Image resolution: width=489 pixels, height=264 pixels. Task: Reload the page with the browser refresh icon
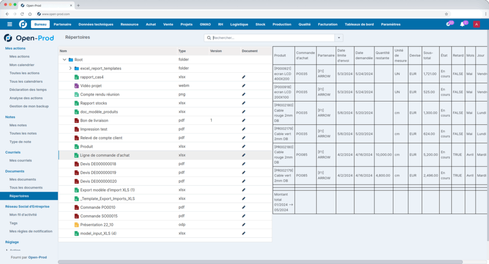tap(22, 14)
